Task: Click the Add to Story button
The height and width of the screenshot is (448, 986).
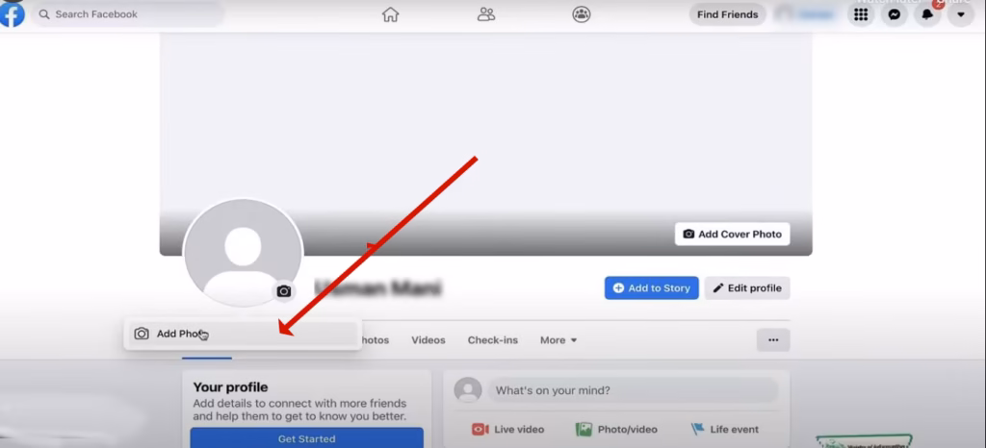Action: [652, 288]
